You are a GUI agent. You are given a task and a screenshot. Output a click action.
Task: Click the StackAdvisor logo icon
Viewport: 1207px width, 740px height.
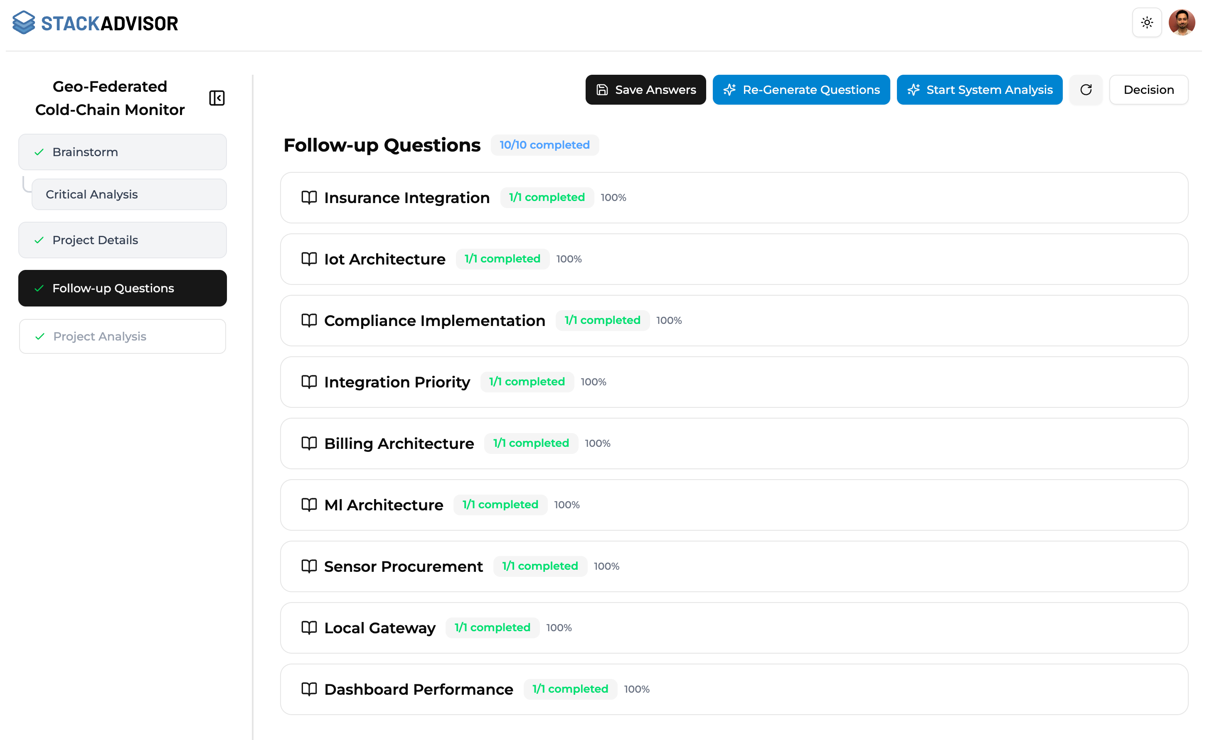click(23, 22)
